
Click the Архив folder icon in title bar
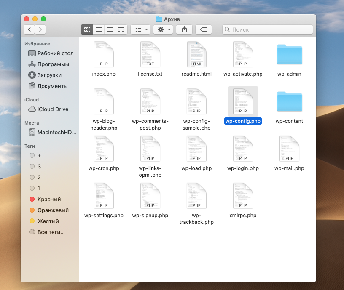click(x=159, y=19)
